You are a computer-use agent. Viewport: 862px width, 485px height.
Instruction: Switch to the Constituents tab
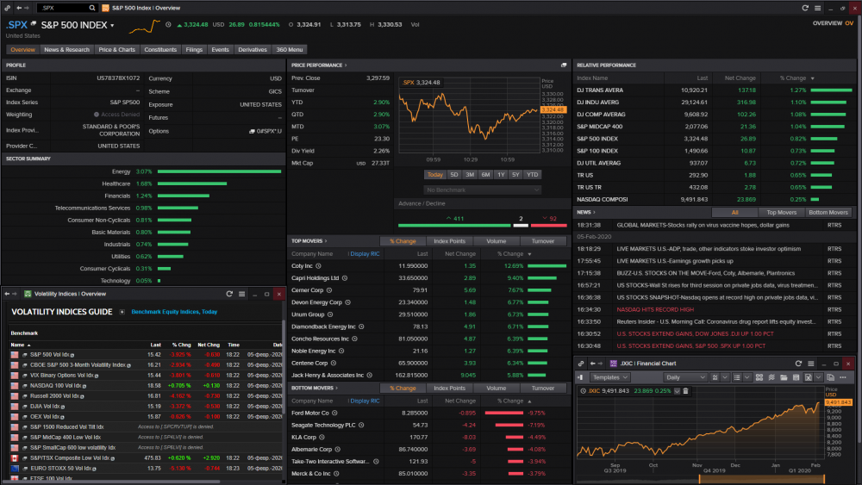tap(160, 49)
